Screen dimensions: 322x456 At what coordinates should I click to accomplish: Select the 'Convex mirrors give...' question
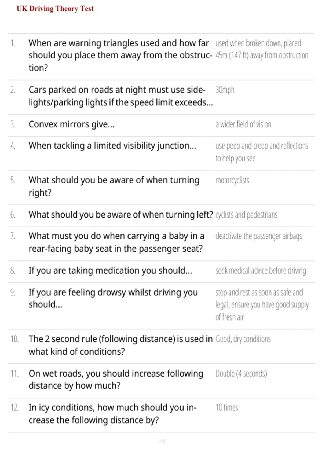click(71, 124)
